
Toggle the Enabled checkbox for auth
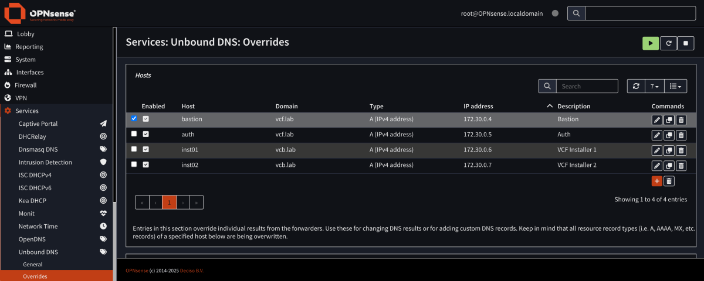[146, 134]
